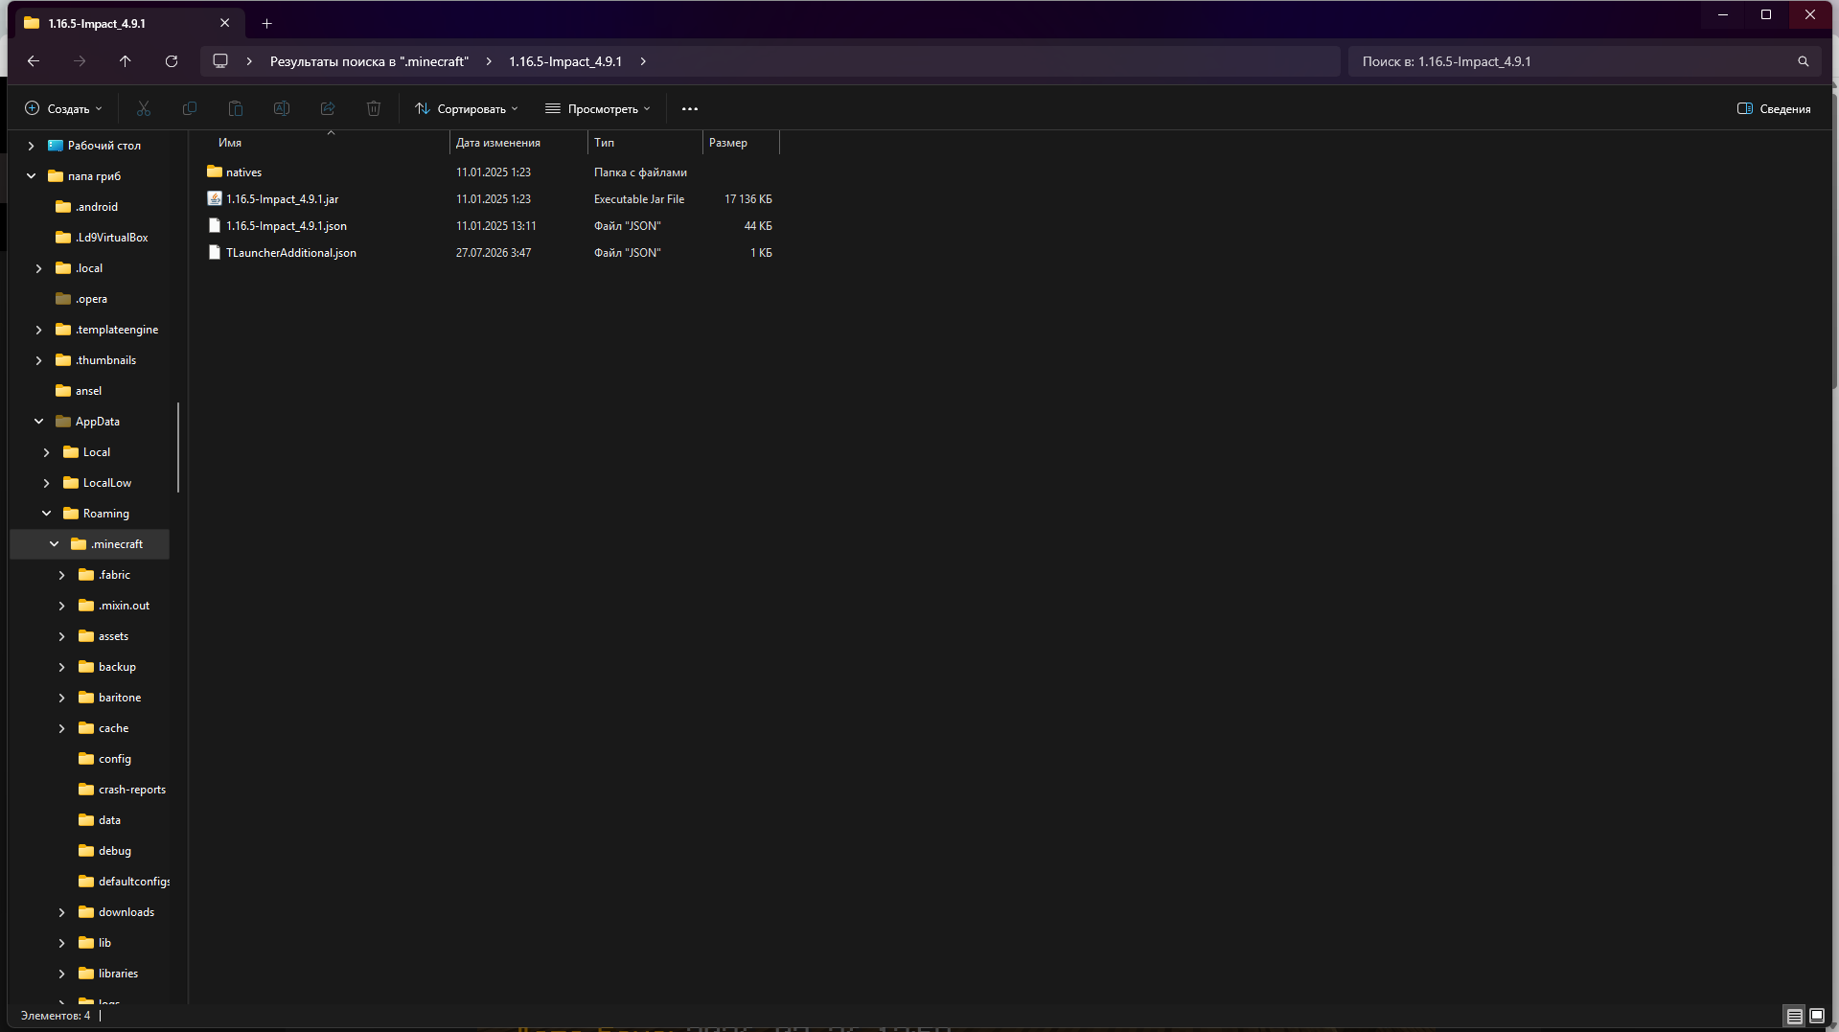Expand the chevron after 1.16.5-Impact_4.9.1 breadcrumb
Image resolution: width=1839 pixels, height=1032 pixels.
point(643,61)
